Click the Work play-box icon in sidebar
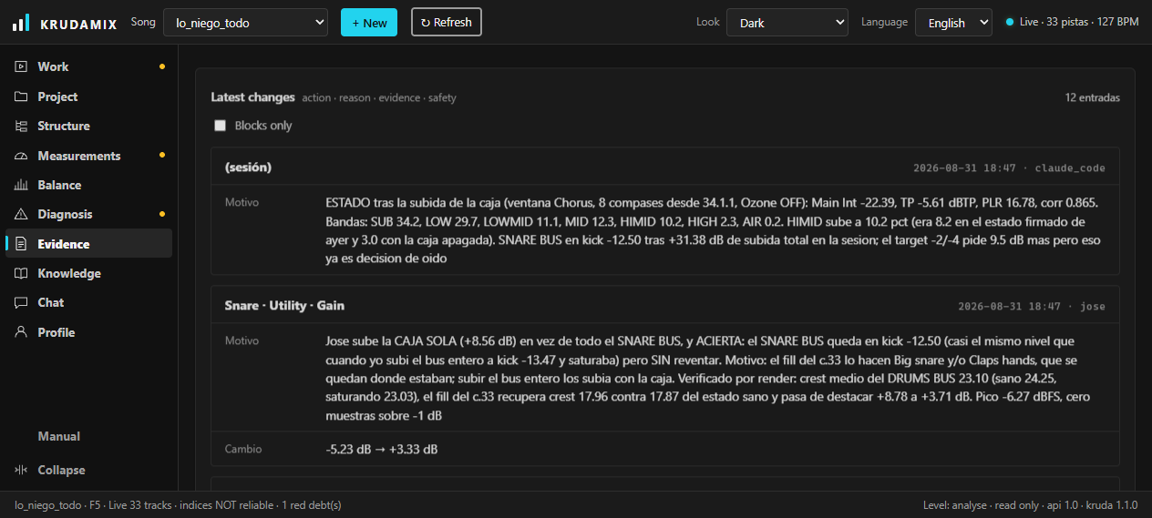 (21, 66)
